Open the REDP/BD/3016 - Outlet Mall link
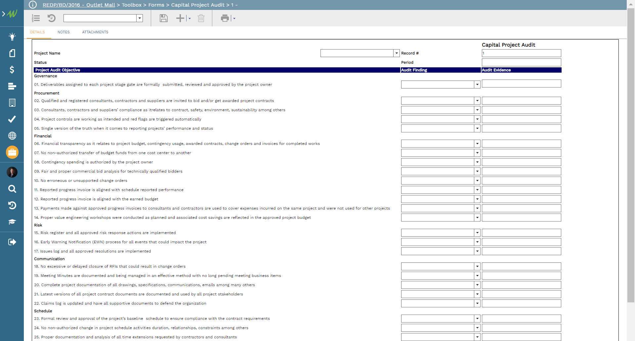This screenshot has width=635, height=341. click(79, 5)
